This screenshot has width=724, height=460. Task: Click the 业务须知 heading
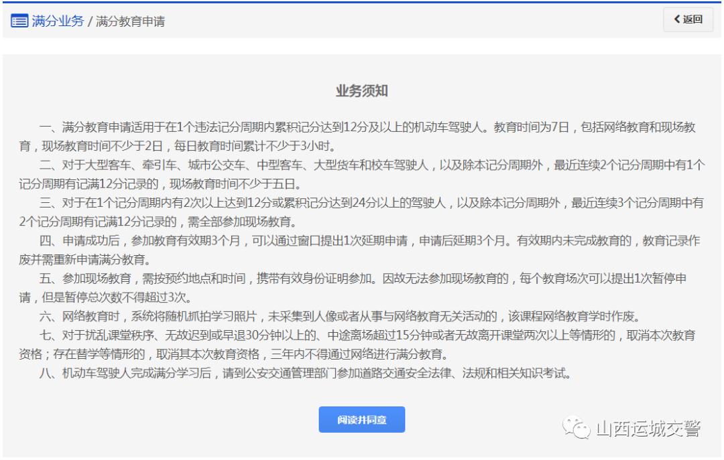point(361,92)
